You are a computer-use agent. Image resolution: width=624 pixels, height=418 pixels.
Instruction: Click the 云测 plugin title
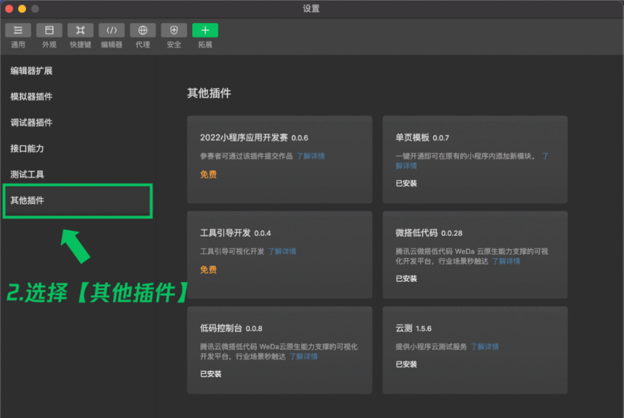click(x=404, y=328)
